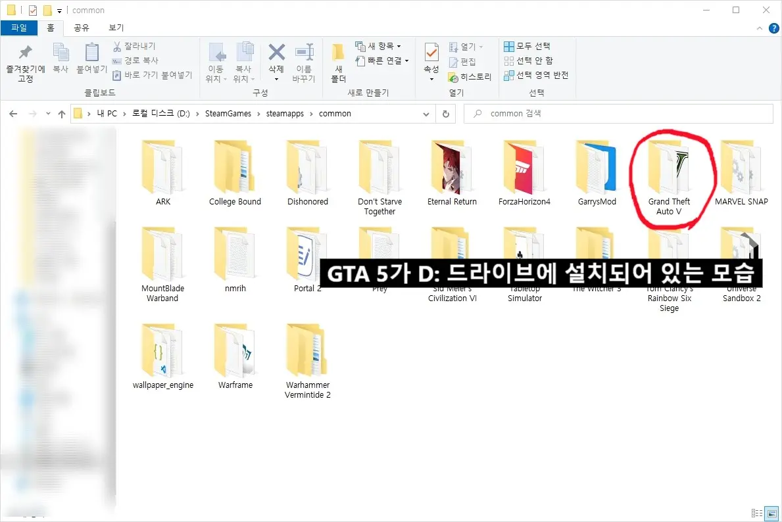Navigate to SteamGames via breadcrumb link

228,113
